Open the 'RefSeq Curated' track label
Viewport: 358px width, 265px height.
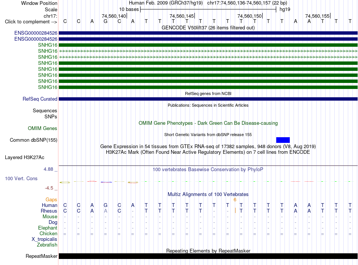[40, 99]
